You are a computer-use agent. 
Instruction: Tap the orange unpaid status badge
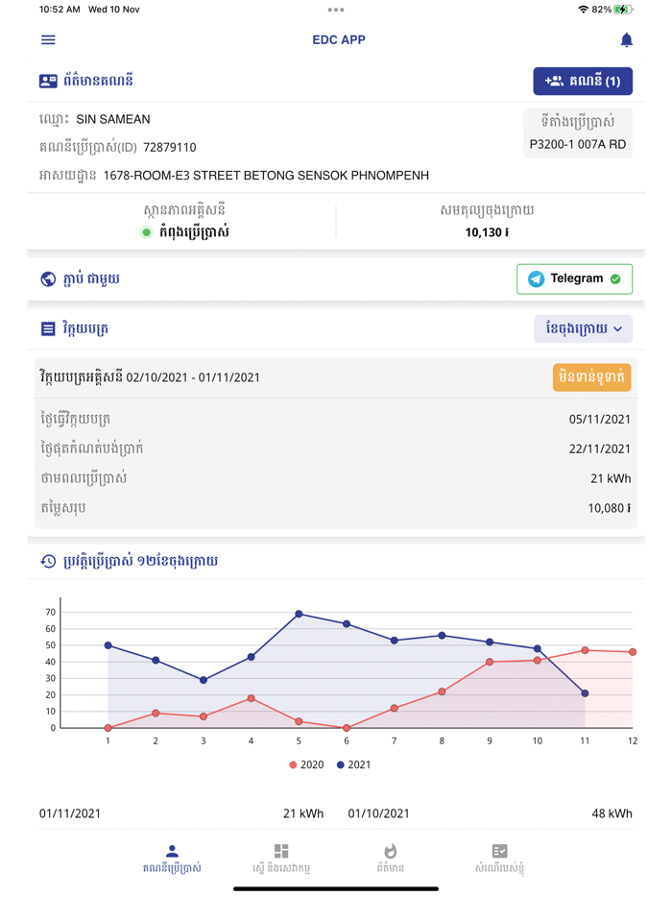(x=591, y=377)
